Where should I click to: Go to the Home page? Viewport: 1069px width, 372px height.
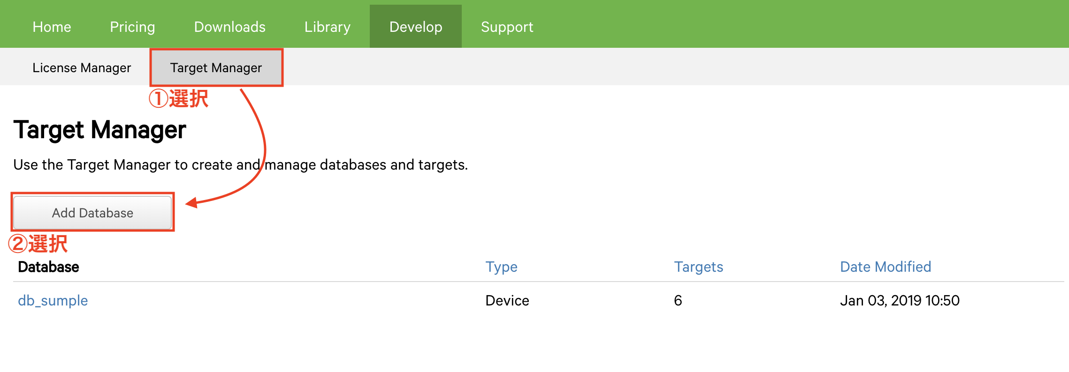52,27
